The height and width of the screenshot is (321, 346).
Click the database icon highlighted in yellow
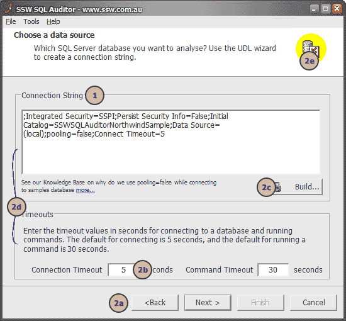click(311, 48)
